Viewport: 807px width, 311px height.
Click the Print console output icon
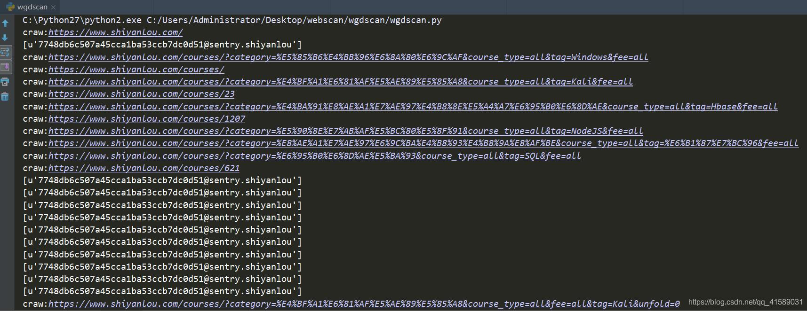[5, 82]
